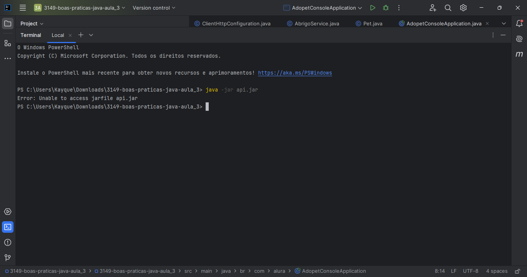Open the https://aka.ms/PSWindows link
Screen dimensions: 527x277
click(x=295, y=73)
